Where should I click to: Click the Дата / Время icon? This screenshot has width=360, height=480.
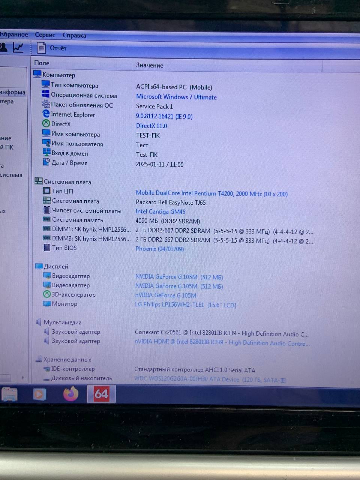[x=46, y=162]
